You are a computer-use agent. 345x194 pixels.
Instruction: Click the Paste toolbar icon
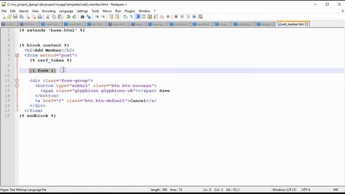coord(60,17)
